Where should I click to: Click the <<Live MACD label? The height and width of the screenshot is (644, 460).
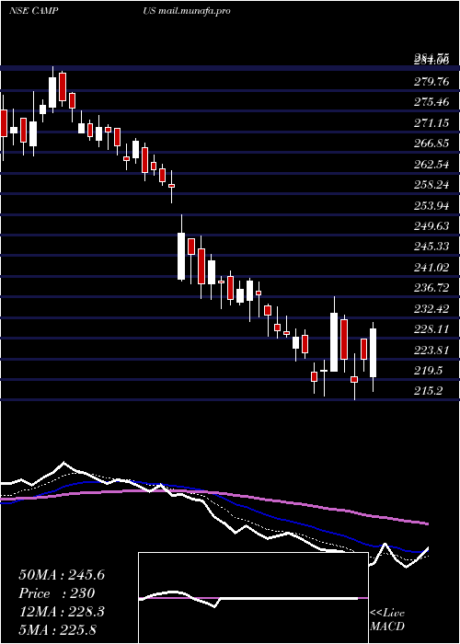coord(387,619)
